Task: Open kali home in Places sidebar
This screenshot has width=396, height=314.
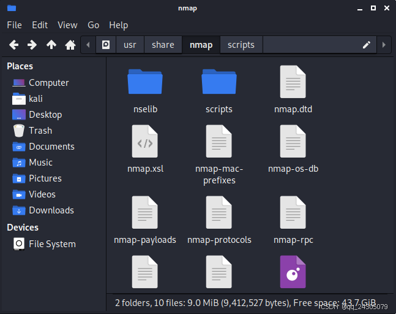Action: (35, 99)
